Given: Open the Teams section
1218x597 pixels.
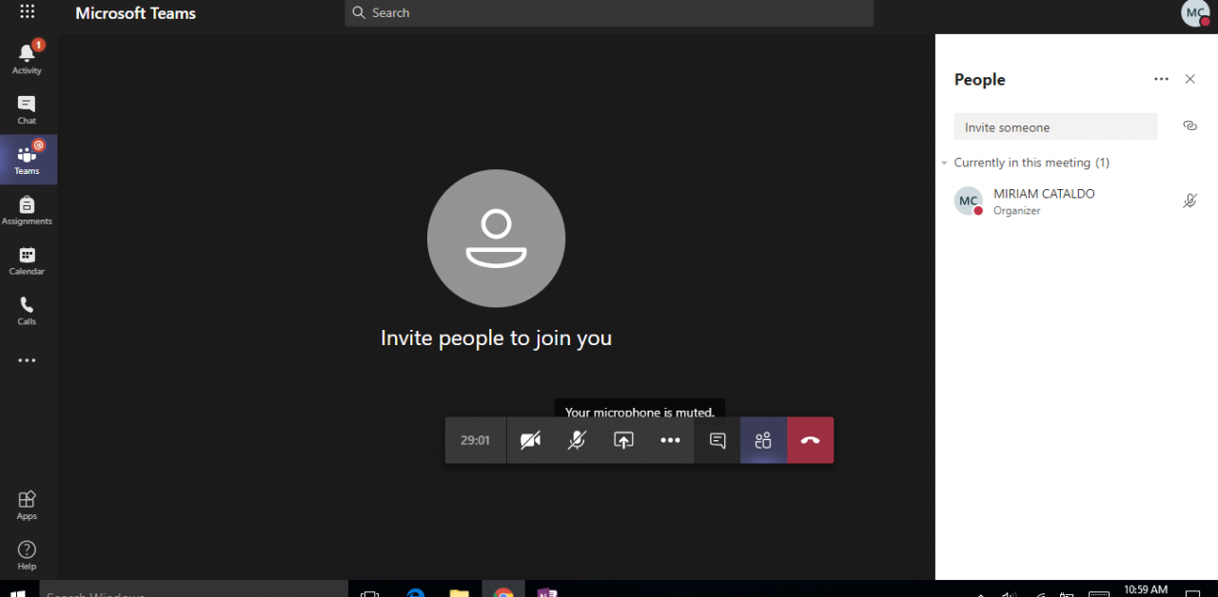Looking at the screenshot, I should 27,159.
